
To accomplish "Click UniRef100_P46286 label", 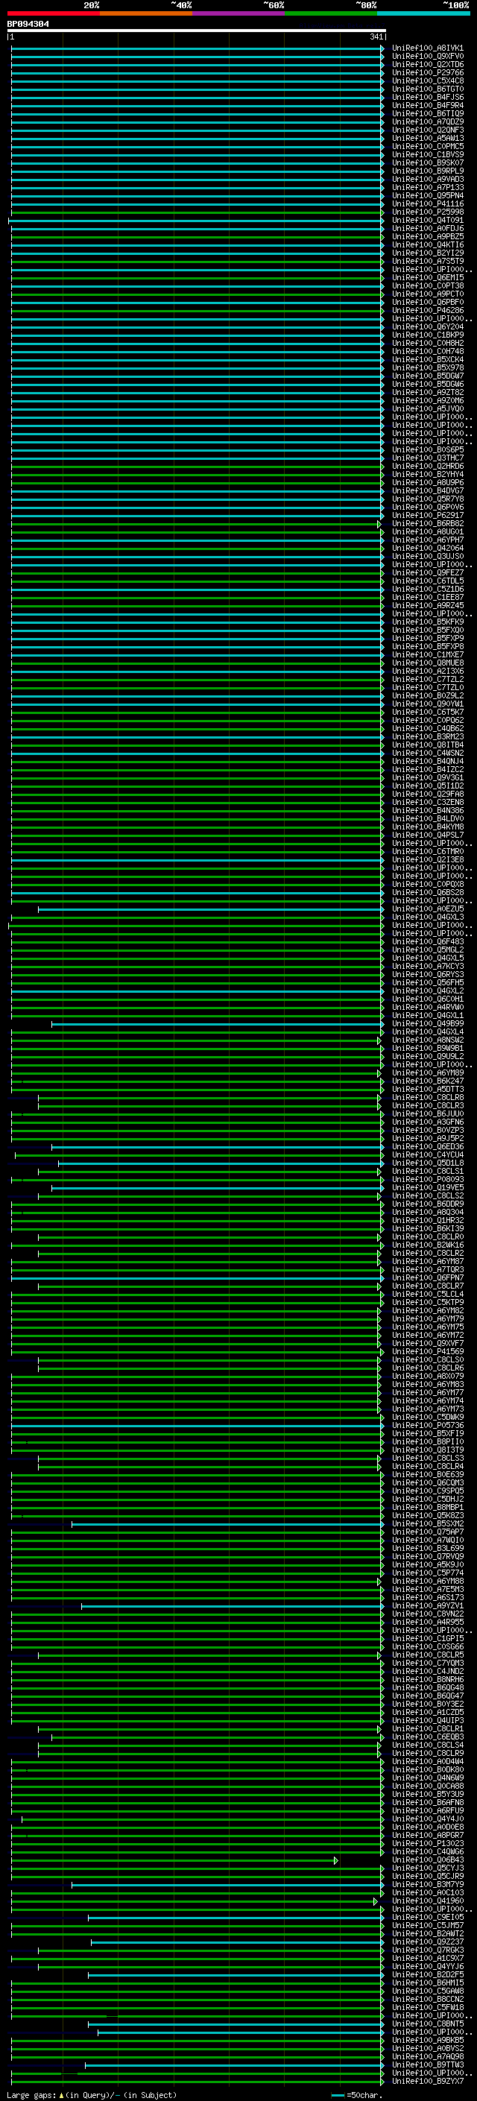I will click(x=428, y=311).
